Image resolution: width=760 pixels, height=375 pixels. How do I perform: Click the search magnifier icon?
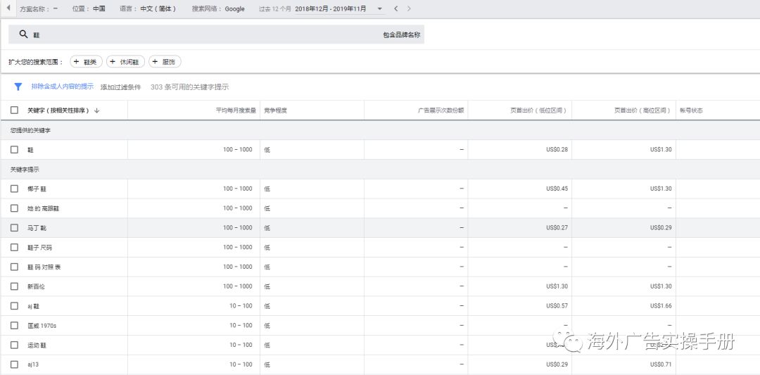click(23, 34)
